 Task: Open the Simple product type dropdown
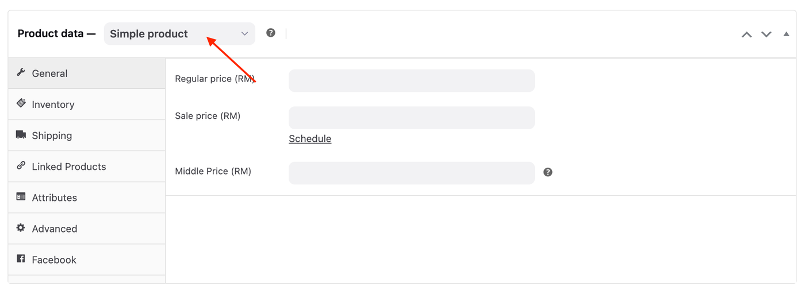179,34
